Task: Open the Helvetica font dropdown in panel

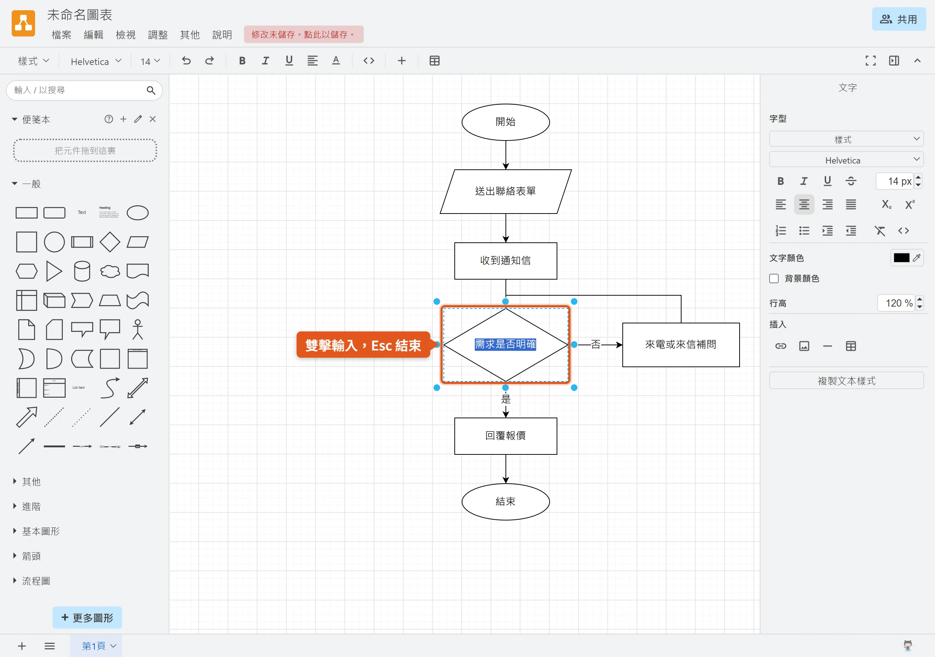Action: [846, 160]
